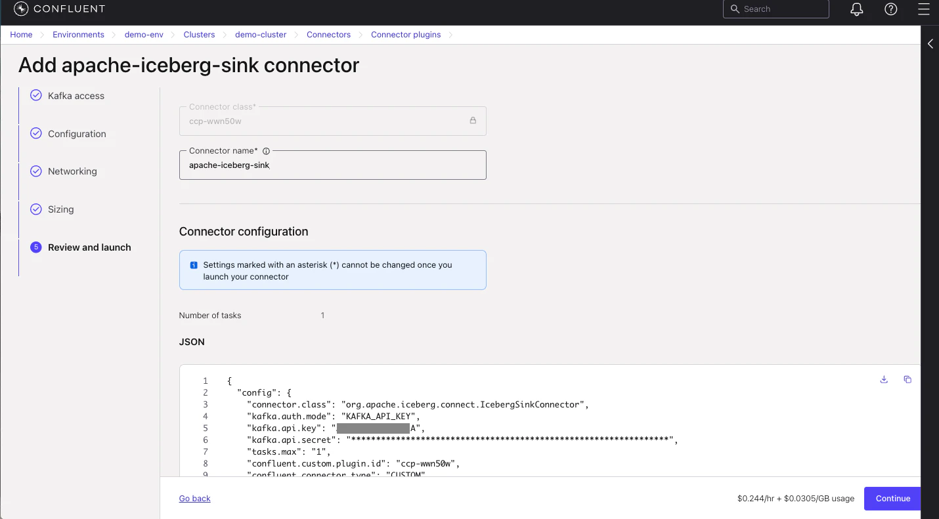Viewport: 939px width, 519px height.
Task: Click the Number of tasks label
Action: (210, 316)
